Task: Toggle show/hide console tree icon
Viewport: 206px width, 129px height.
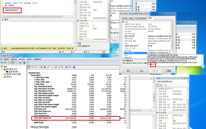Action: click(13, 63)
